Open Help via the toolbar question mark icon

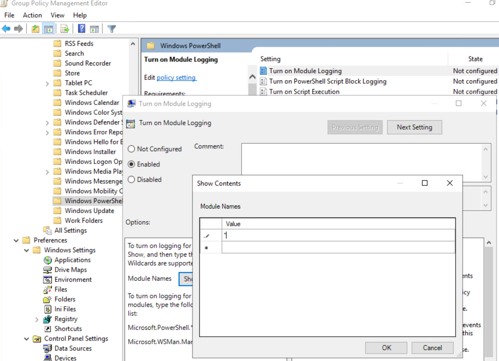tap(81, 28)
